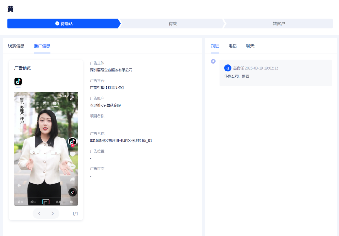Click the 转客户 pipeline step
This screenshot has width=339, height=236.
[279, 23]
